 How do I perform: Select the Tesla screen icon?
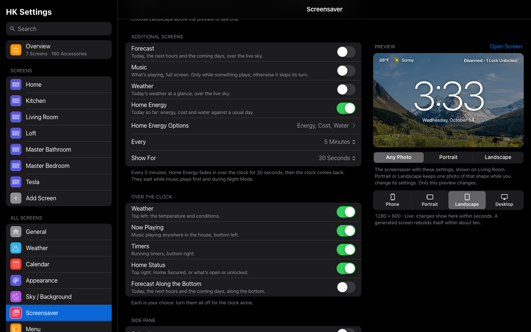(16, 182)
